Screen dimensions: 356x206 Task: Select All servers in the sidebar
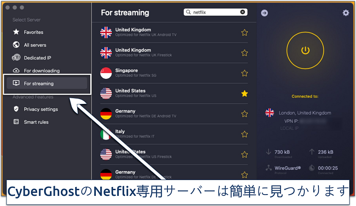(x=35, y=45)
